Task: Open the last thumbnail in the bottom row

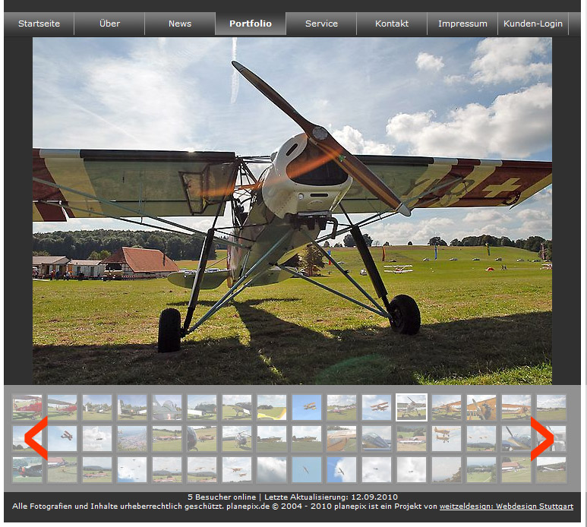Action: (551, 469)
